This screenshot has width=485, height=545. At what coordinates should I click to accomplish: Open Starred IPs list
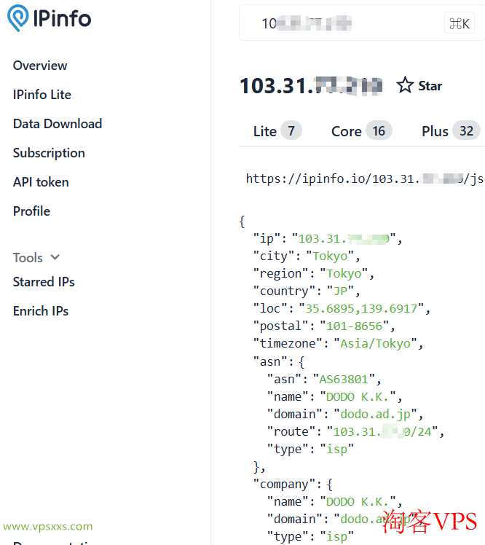(44, 282)
